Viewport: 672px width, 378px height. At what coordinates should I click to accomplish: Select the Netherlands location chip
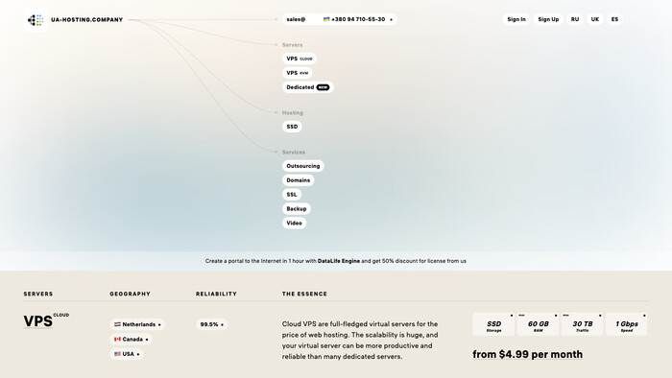pyautogui.click(x=137, y=324)
